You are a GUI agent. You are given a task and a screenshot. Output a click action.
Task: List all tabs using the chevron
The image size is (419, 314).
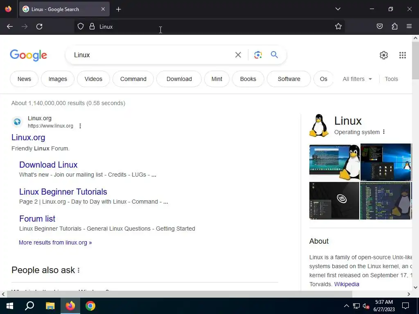pyautogui.click(x=338, y=9)
